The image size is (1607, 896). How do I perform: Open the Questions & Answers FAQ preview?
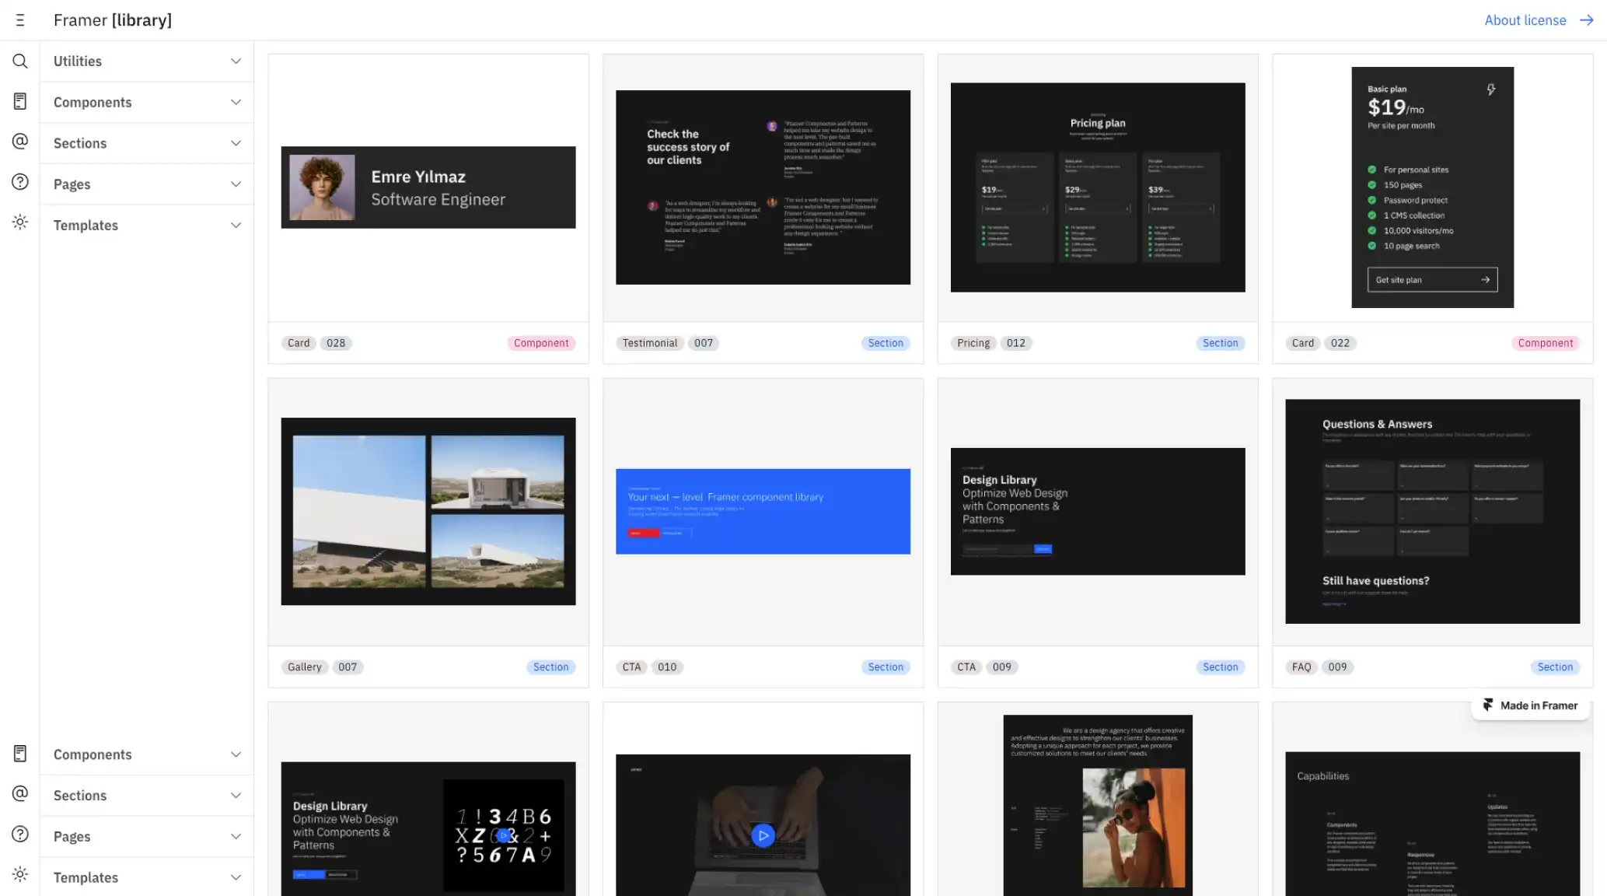1432,511
